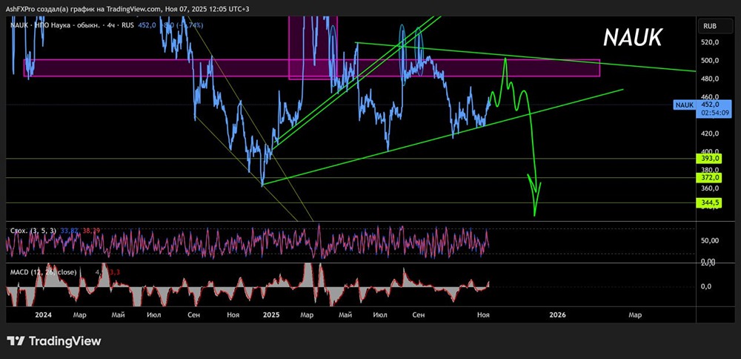The image size is (741, 359).
Task: Click the red Stochastic value 38,39
Action: pyautogui.click(x=91, y=231)
